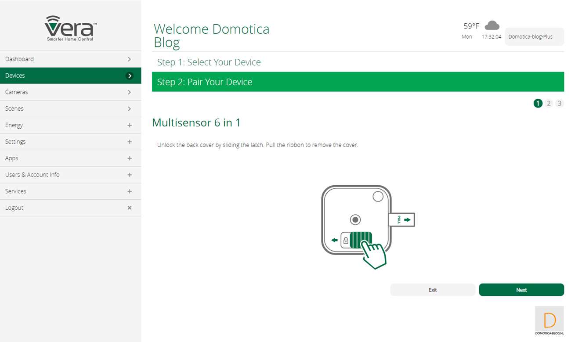
Task: Jump to pairing step 3 indicator
Action: pyautogui.click(x=559, y=104)
